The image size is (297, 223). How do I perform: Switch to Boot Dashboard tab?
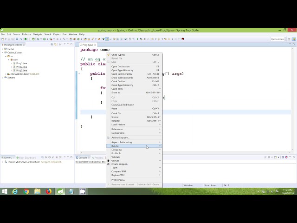tap(26, 157)
